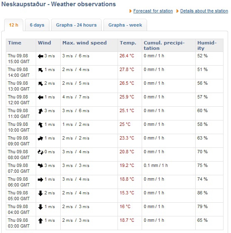Select the 12 h tab
This screenshot has height=233, width=231.
(x=14, y=25)
